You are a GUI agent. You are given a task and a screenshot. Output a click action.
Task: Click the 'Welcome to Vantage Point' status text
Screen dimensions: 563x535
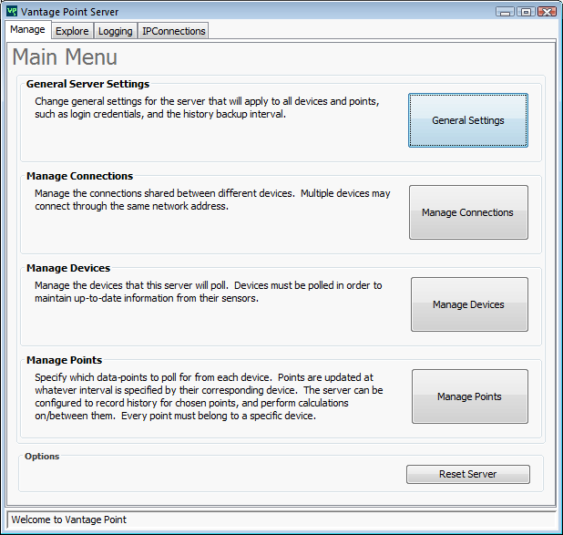coord(69,520)
